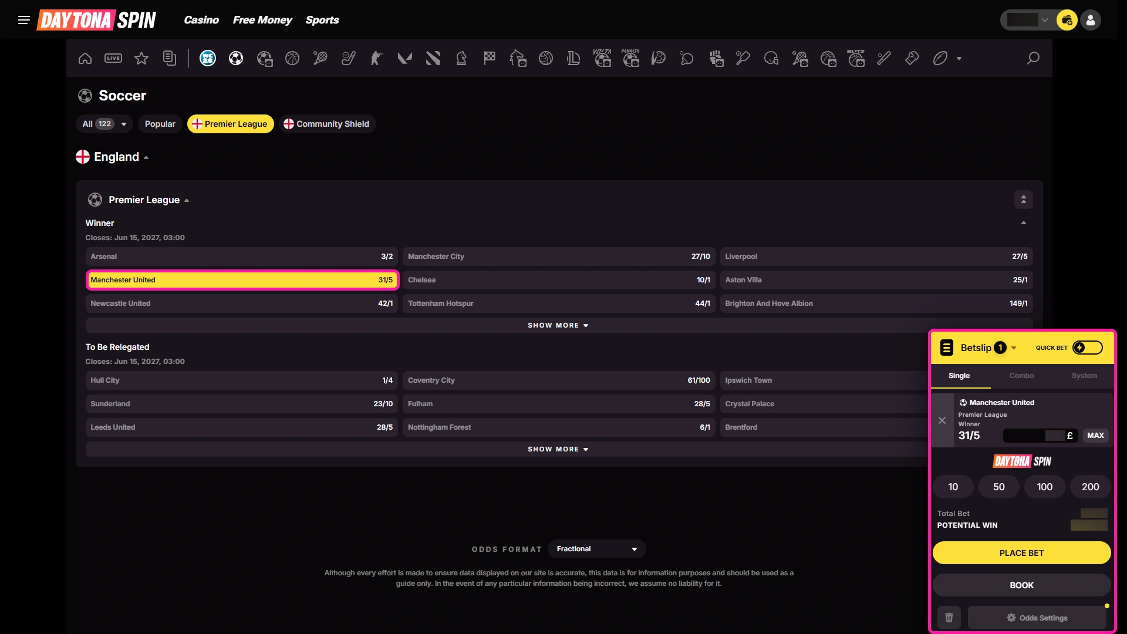This screenshot has height=634, width=1127.
Task: Open the account balance dropdown
Action: pyautogui.click(x=1028, y=20)
